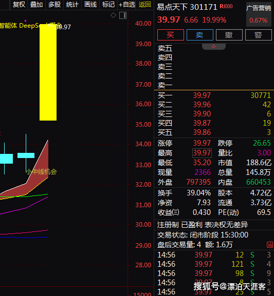Add stock via +自选 button

point(127,4)
